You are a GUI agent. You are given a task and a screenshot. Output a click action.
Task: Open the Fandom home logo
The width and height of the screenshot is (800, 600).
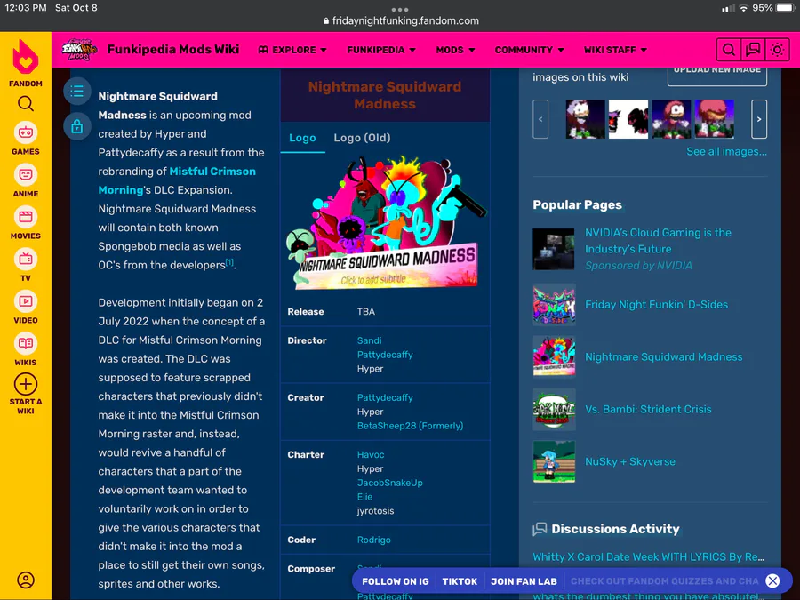(x=26, y=57)
